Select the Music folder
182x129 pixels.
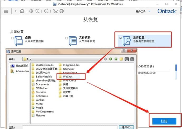click(37, 108)
